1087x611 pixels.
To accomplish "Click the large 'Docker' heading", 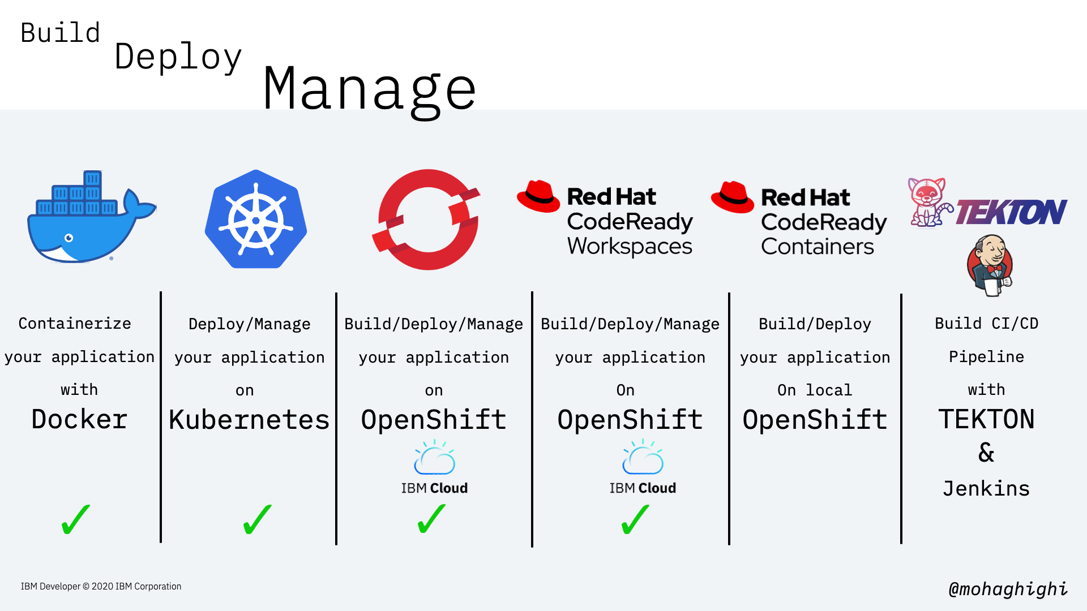I will [79, 419].
